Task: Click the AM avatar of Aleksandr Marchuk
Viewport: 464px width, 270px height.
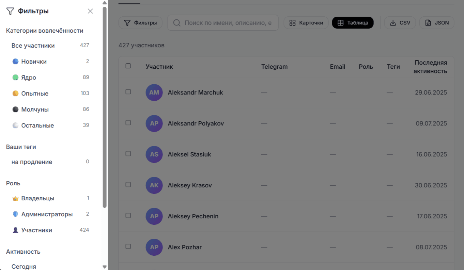Action: point(154,92)
